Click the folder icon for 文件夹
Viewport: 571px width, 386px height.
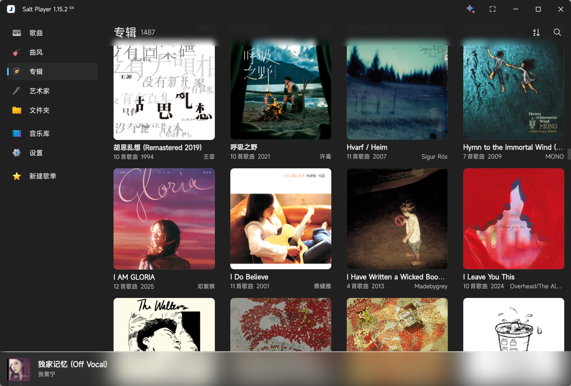17,110
